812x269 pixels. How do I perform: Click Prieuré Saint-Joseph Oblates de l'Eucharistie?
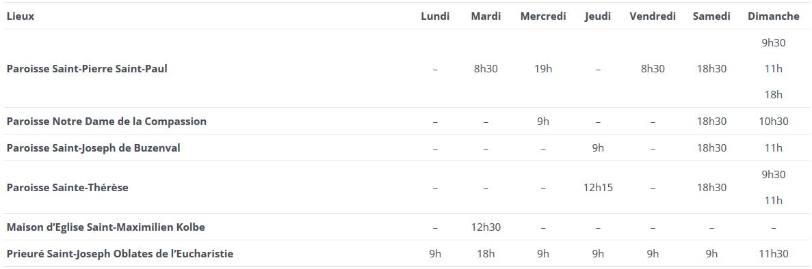(120, 254)
